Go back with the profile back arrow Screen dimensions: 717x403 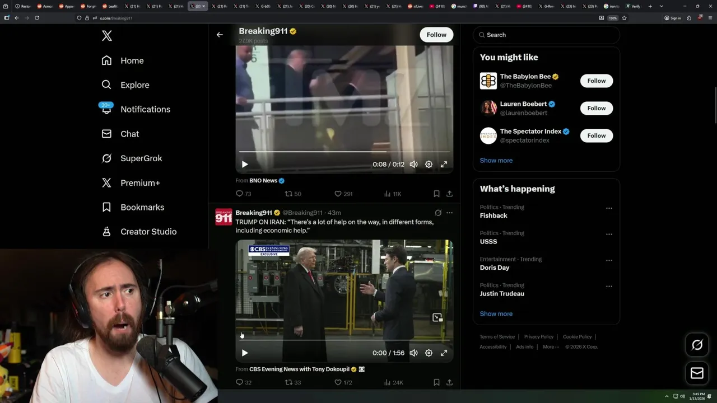220,35
